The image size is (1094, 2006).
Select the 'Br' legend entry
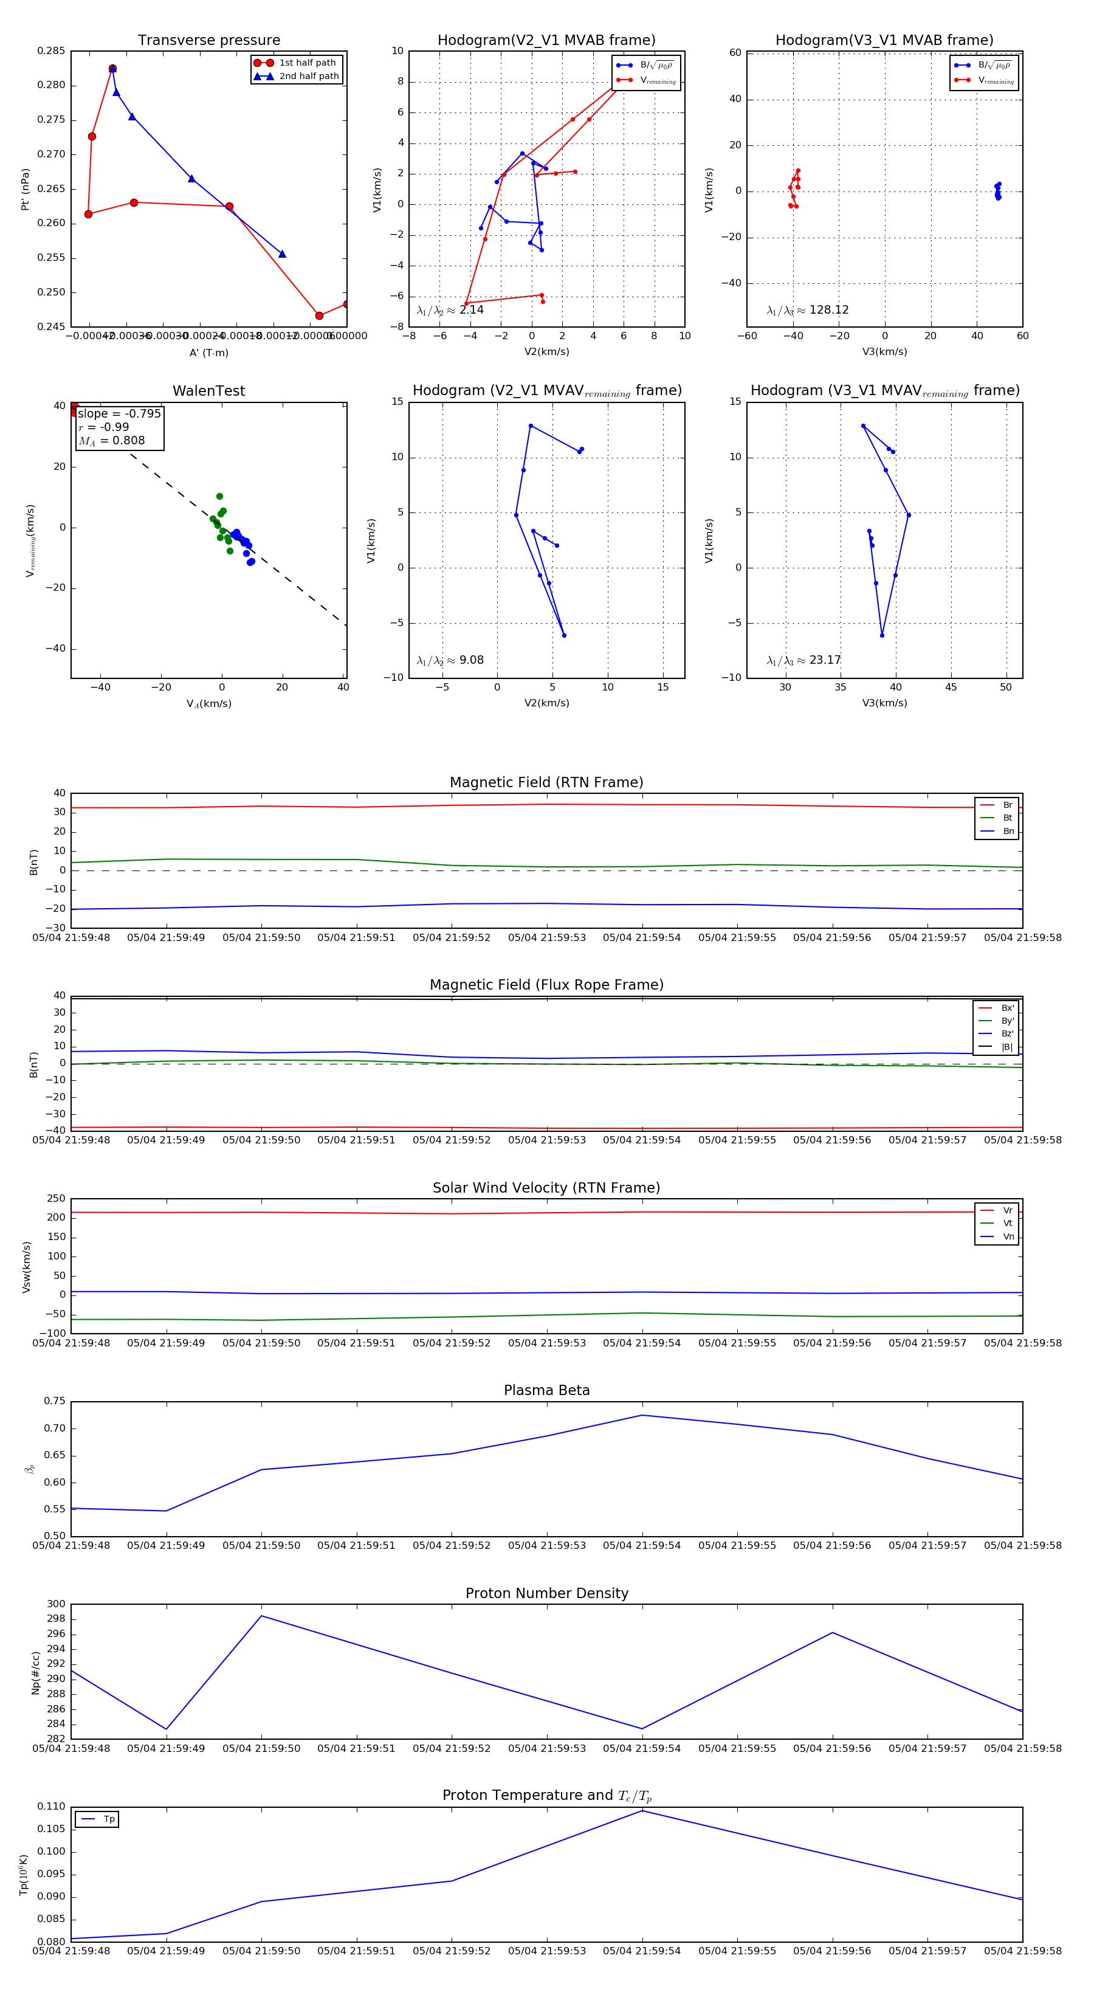click(997, 805)
